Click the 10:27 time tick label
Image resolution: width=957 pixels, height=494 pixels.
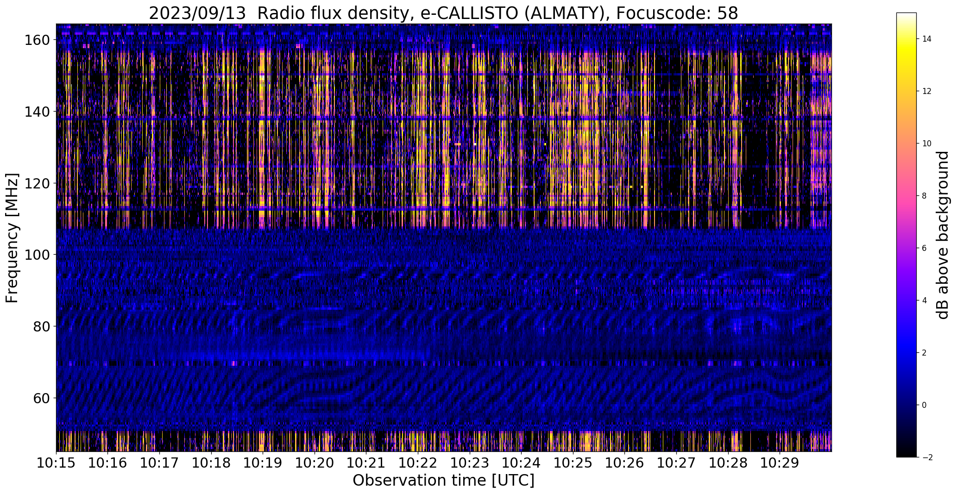click(x=676, y=463)
